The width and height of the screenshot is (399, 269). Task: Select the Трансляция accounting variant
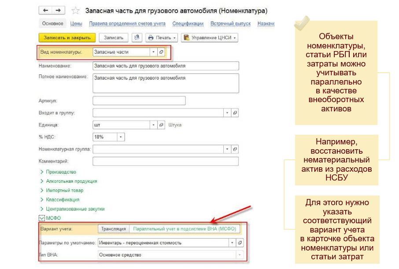click(x=114, y=229)
